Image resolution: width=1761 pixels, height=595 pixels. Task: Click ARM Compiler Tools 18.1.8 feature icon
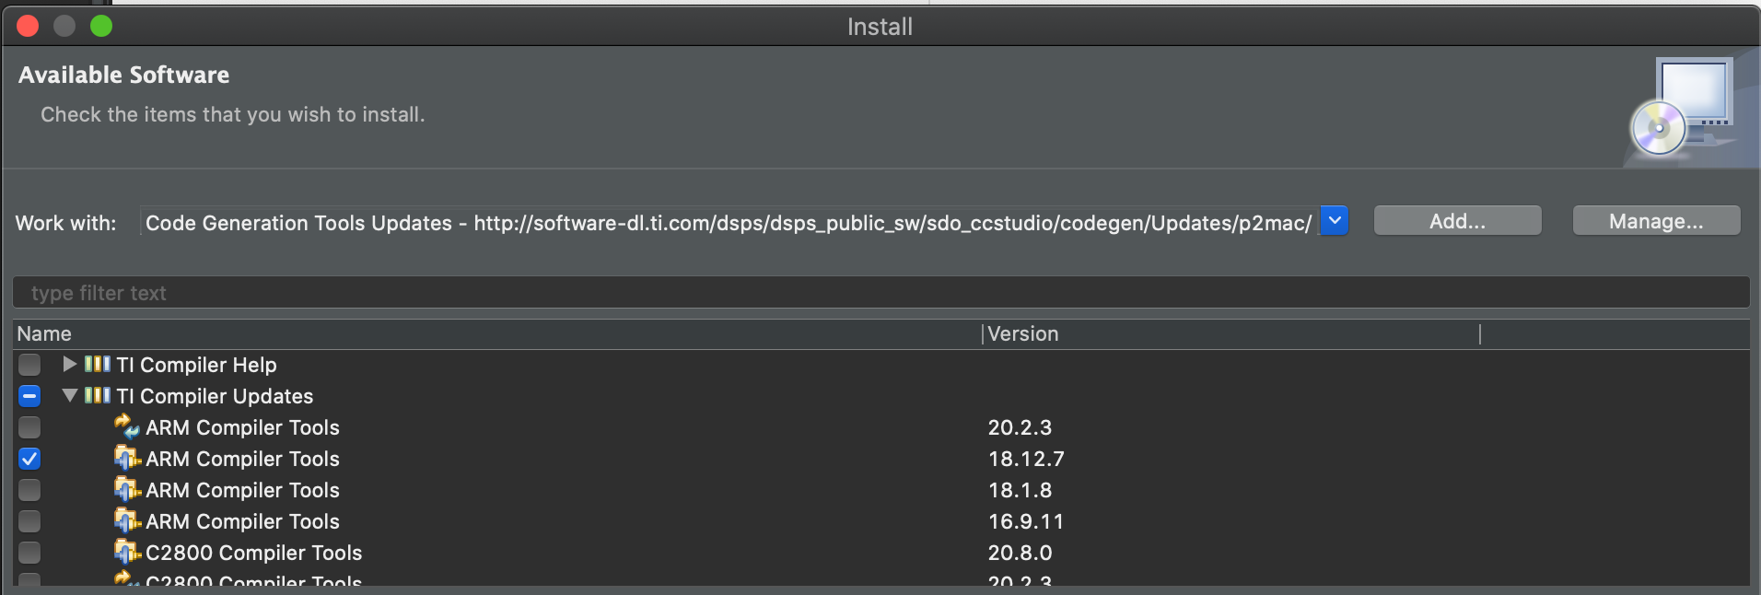point(126,489)
